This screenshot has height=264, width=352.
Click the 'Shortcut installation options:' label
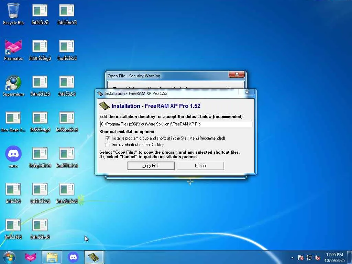[127, 132]
